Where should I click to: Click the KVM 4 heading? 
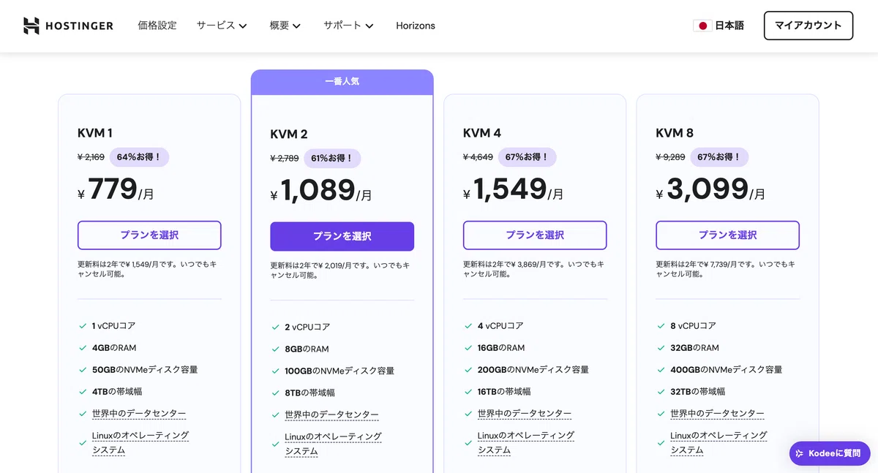pos(482,133)
